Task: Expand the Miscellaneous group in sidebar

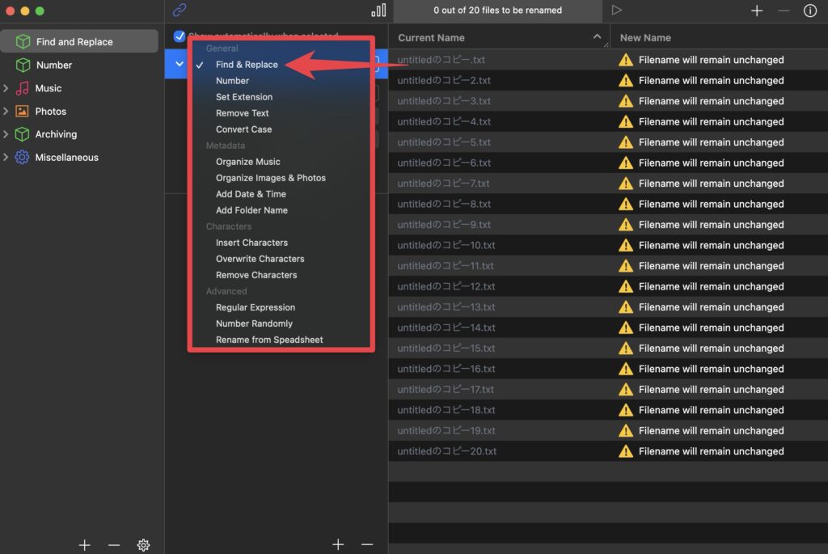Action: (7, 158)
